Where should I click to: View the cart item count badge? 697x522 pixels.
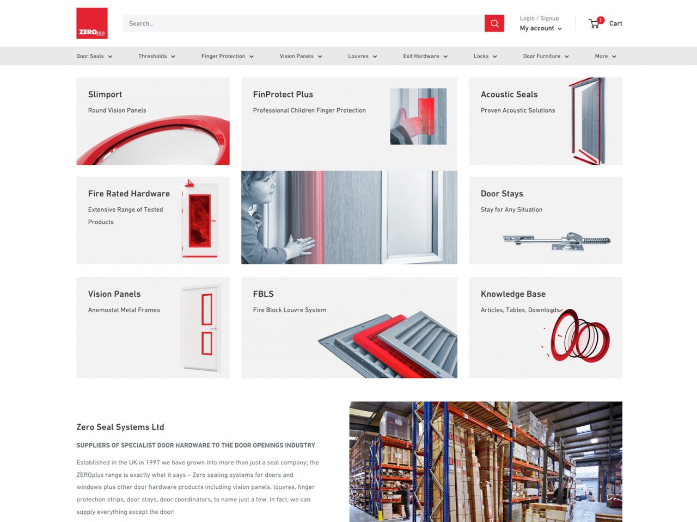coord(601,20)
